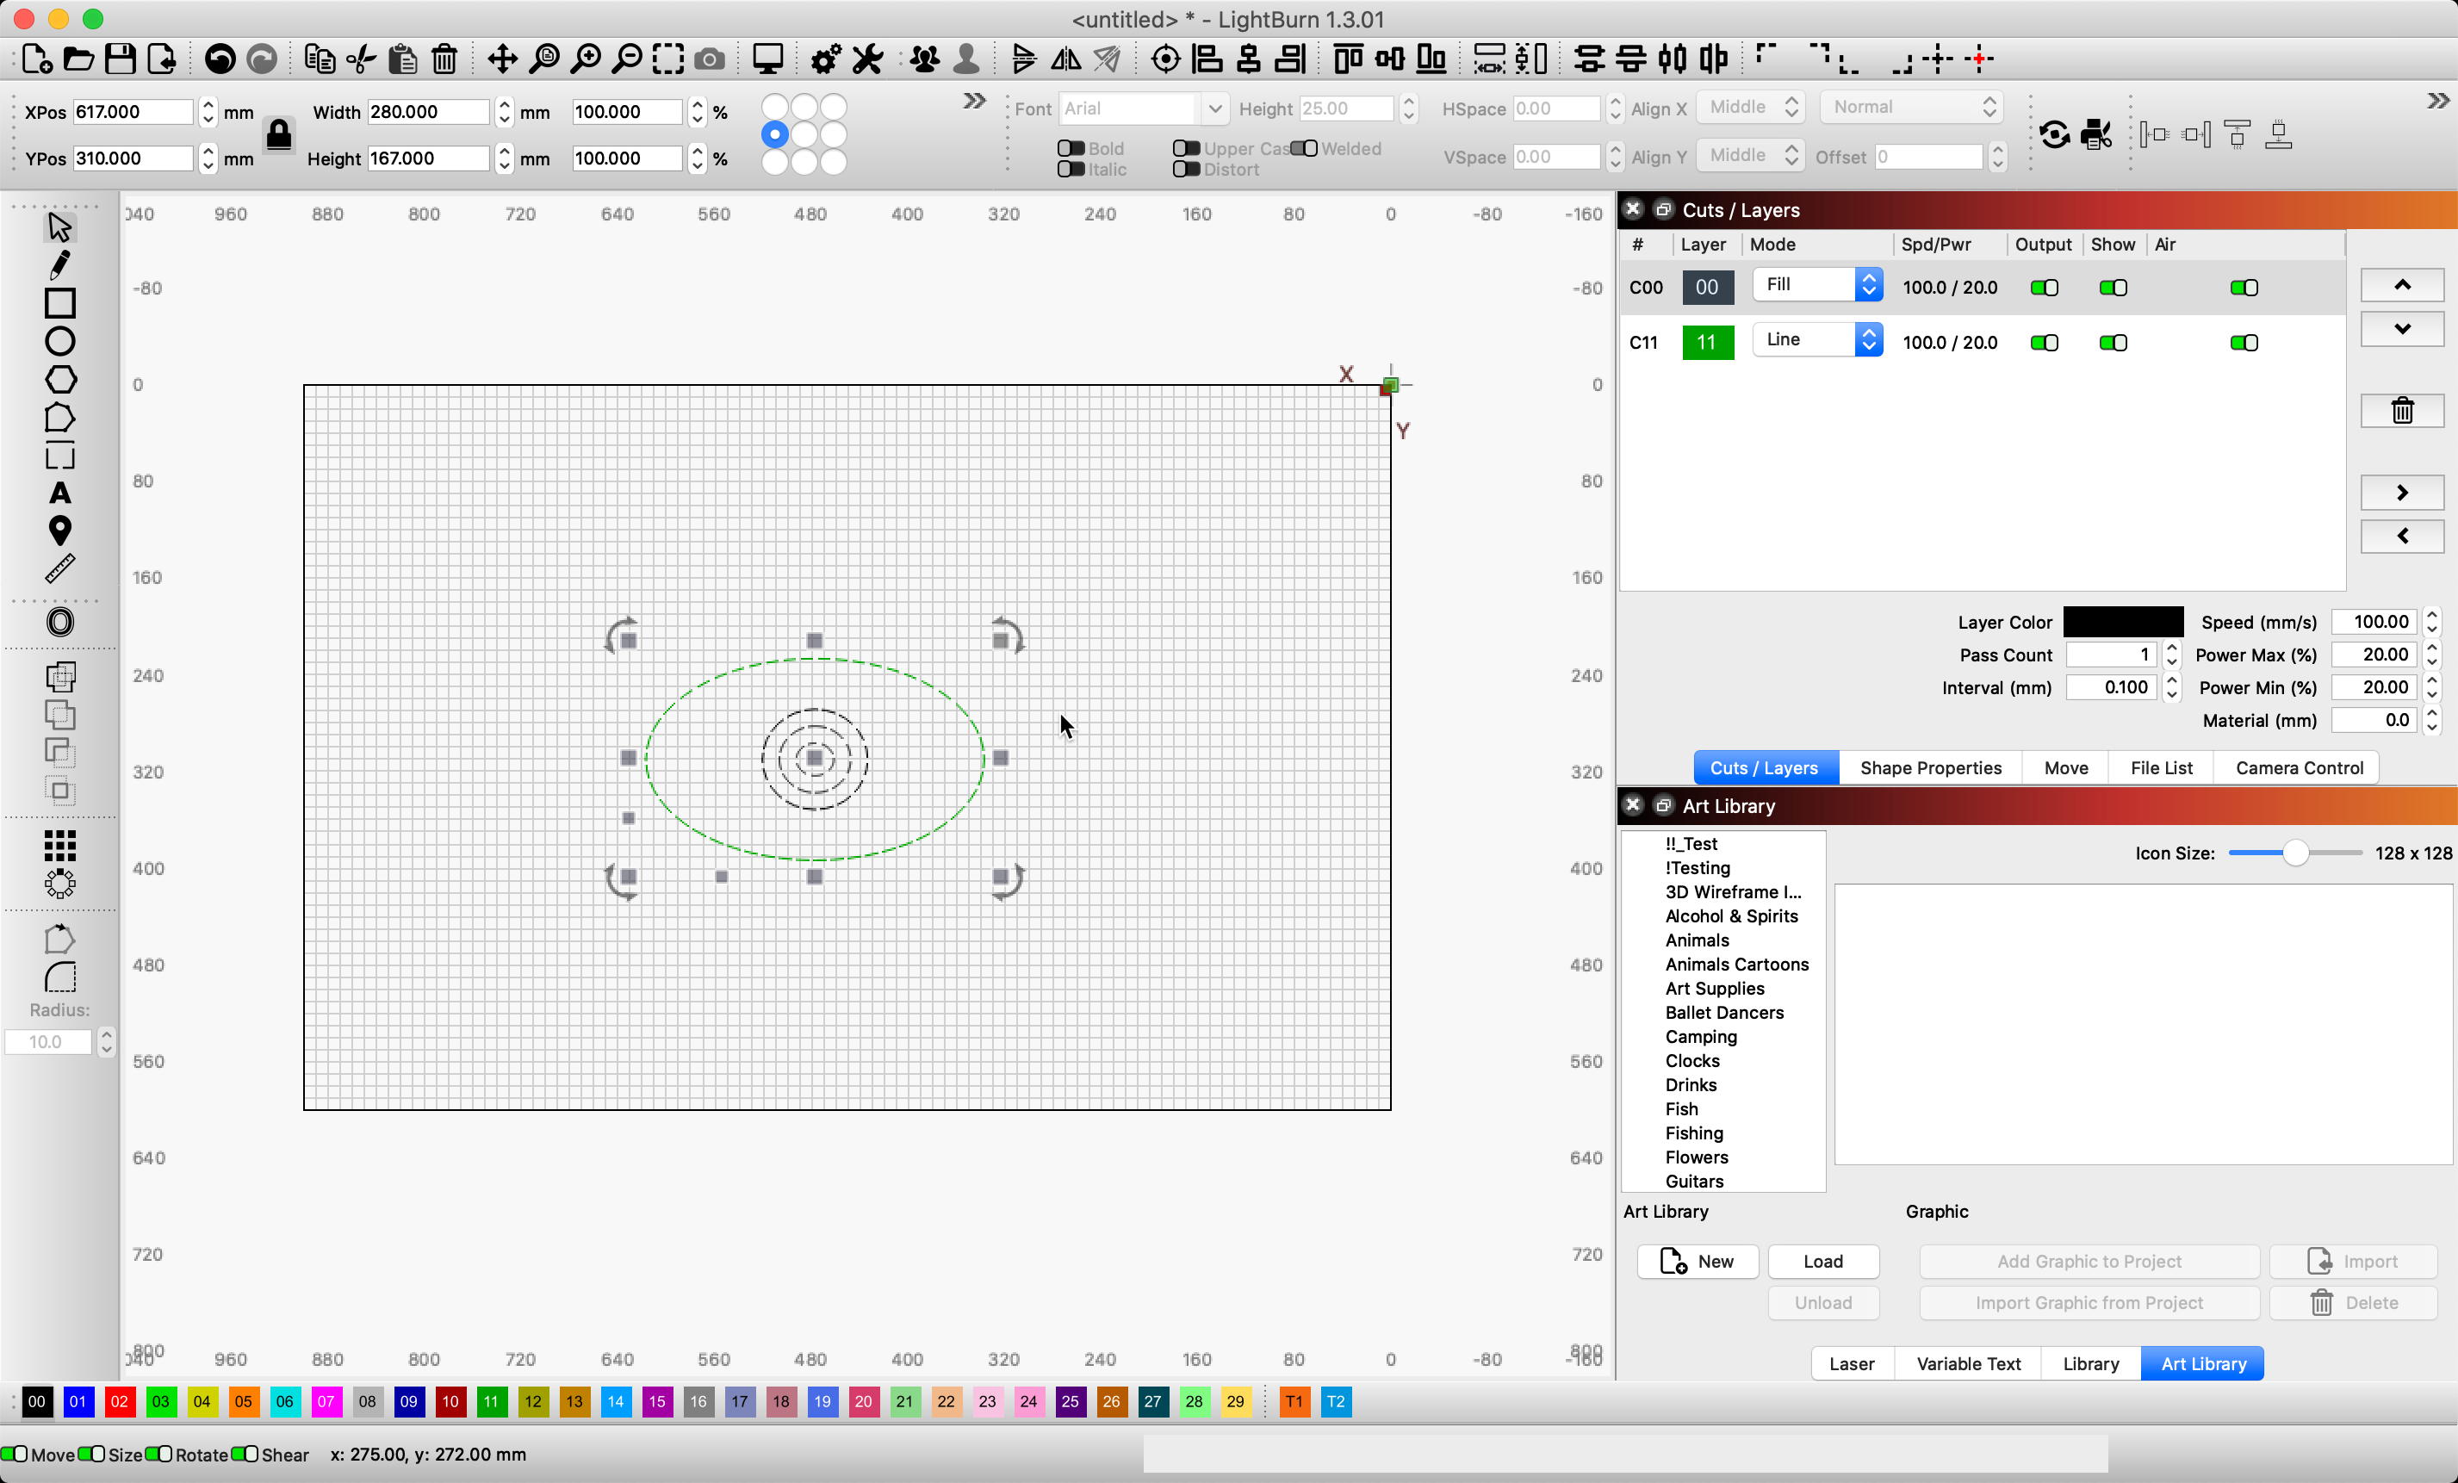Open Device Settings wrench icon
The width and height of the screenshot is (2458, 1483).
click(868, 59)
